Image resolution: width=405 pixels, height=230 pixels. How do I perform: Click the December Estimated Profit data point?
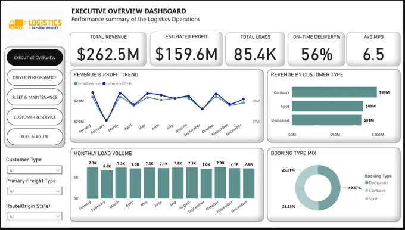[244, 100]
